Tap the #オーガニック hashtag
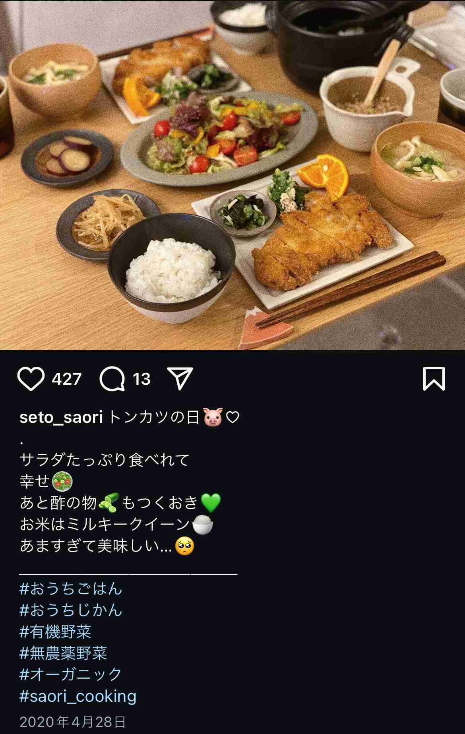Screen dimensions: 465x734 (x=71, y=674)
